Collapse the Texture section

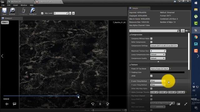[130, 65]
